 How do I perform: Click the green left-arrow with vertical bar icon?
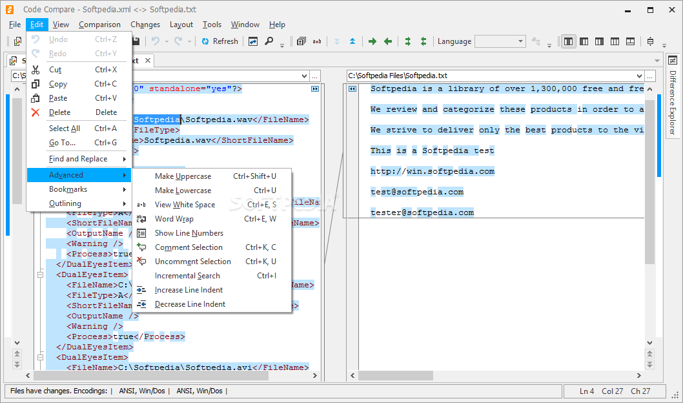423,41
